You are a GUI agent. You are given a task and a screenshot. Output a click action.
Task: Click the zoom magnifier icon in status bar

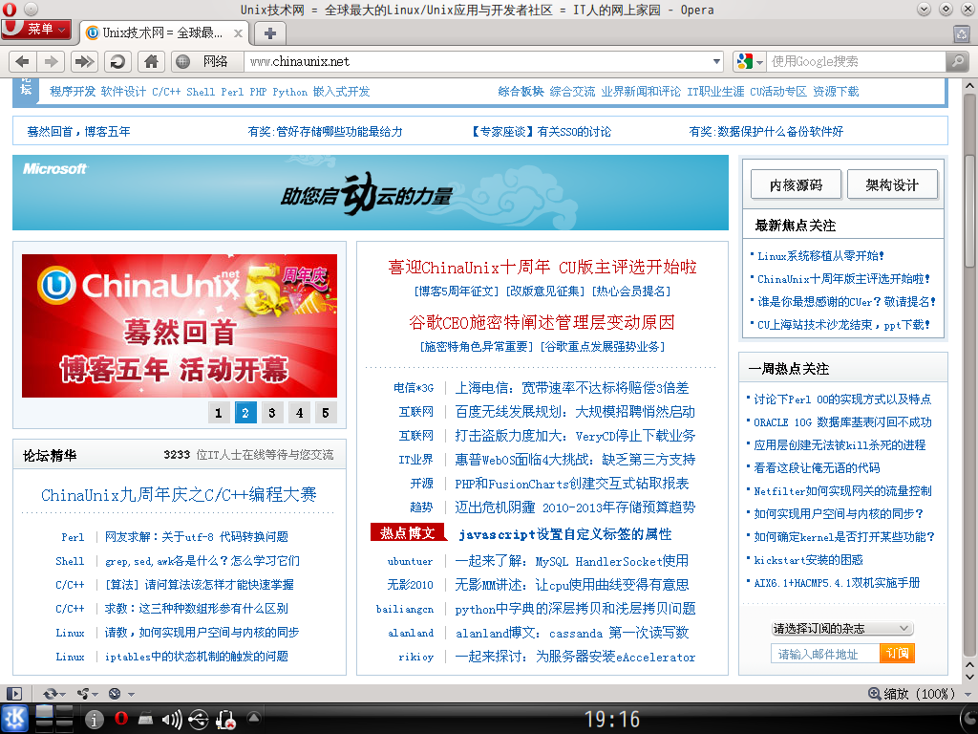point(875,694)
